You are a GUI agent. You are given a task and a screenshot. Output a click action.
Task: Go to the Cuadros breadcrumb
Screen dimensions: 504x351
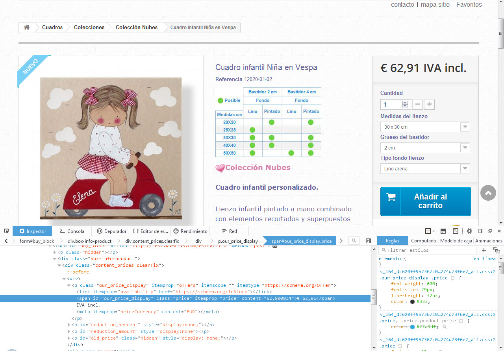[52, 27]
